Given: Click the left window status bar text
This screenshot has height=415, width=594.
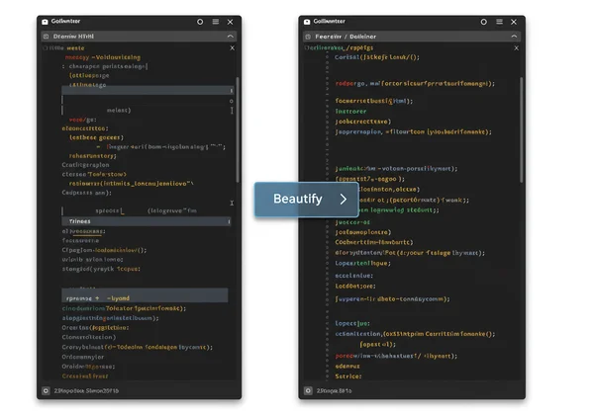Looking at the screenshot, I should point(86,391).
